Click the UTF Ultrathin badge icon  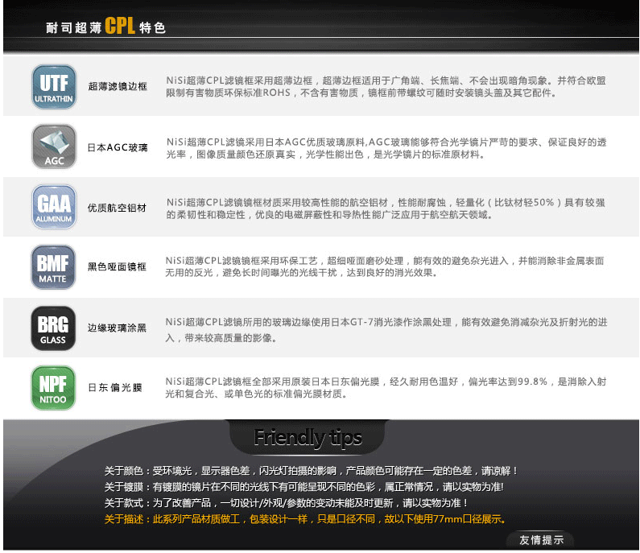(x=54, y=87)
